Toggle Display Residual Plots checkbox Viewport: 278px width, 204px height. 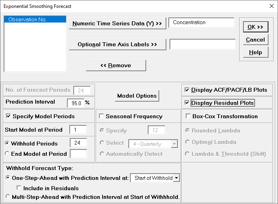187,103
